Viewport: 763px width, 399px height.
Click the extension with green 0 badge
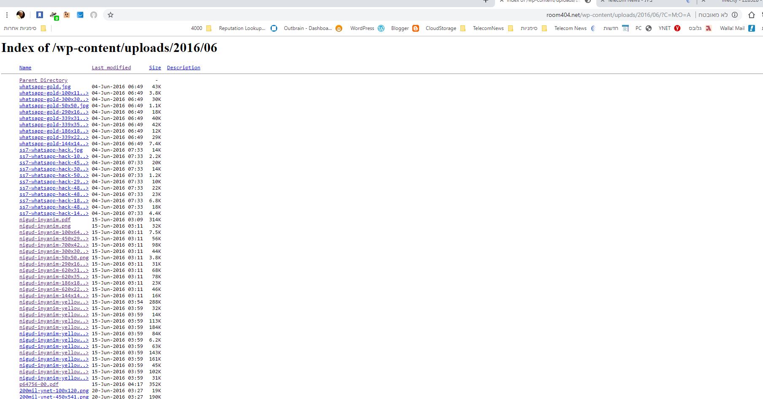pos(54,15)
